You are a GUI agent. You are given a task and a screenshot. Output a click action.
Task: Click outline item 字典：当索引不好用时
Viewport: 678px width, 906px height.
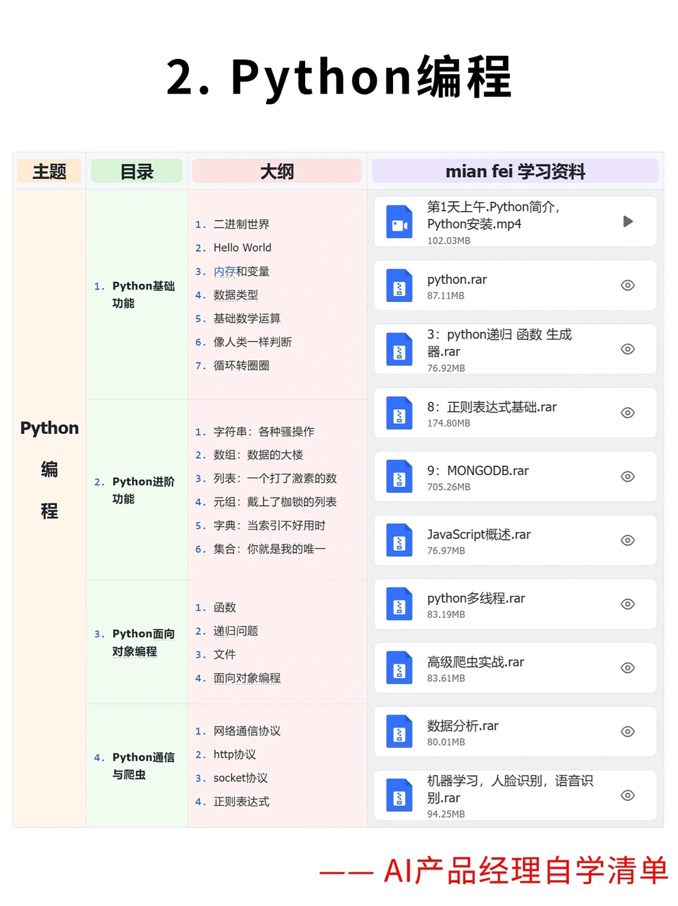point(269,526)
